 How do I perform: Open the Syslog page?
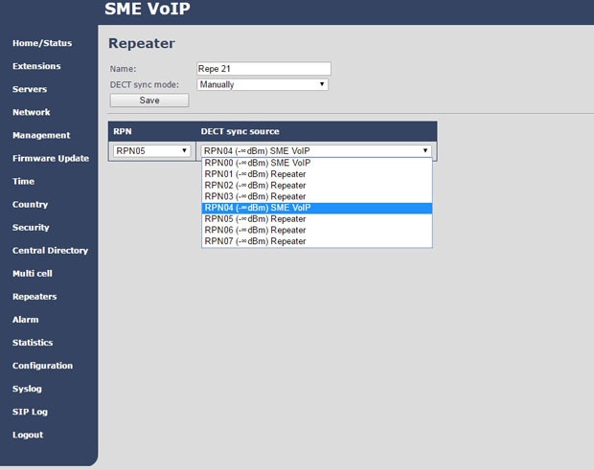tap(27, 389)
